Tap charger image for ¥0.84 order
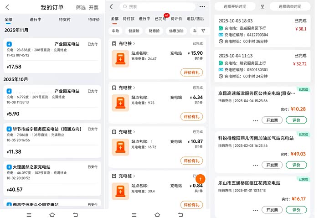Viewport: 319px width, 218px height. coord(120,191)
